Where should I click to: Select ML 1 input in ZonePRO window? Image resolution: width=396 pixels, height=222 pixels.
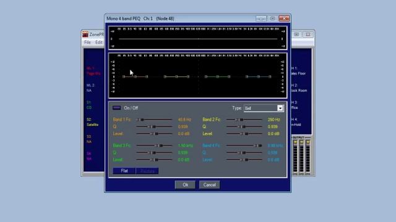point(93,71)
